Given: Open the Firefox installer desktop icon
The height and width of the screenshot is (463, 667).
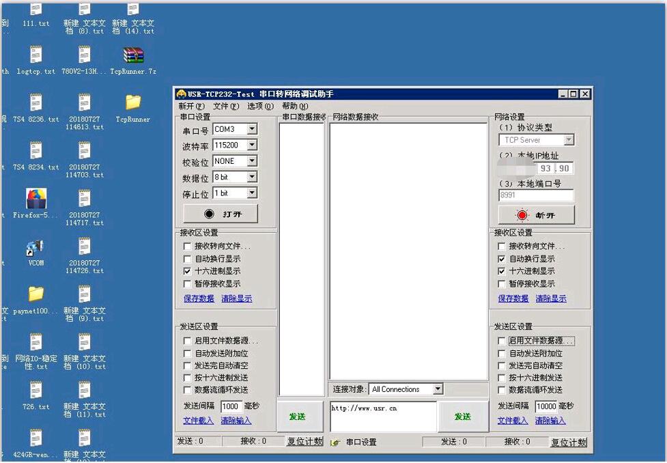Looking at the screenshot, I should [36, 199].
